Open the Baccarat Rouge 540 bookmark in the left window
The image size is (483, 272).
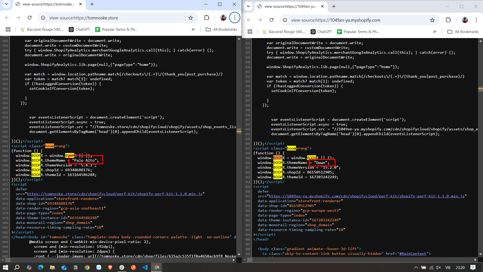click(x=42, y=29)
